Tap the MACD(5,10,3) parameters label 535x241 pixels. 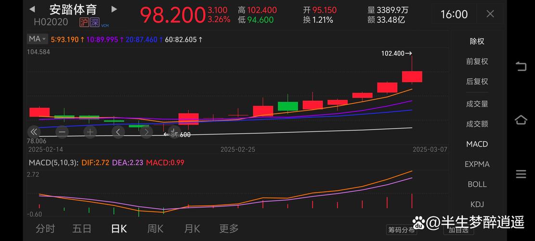point(53,162)
